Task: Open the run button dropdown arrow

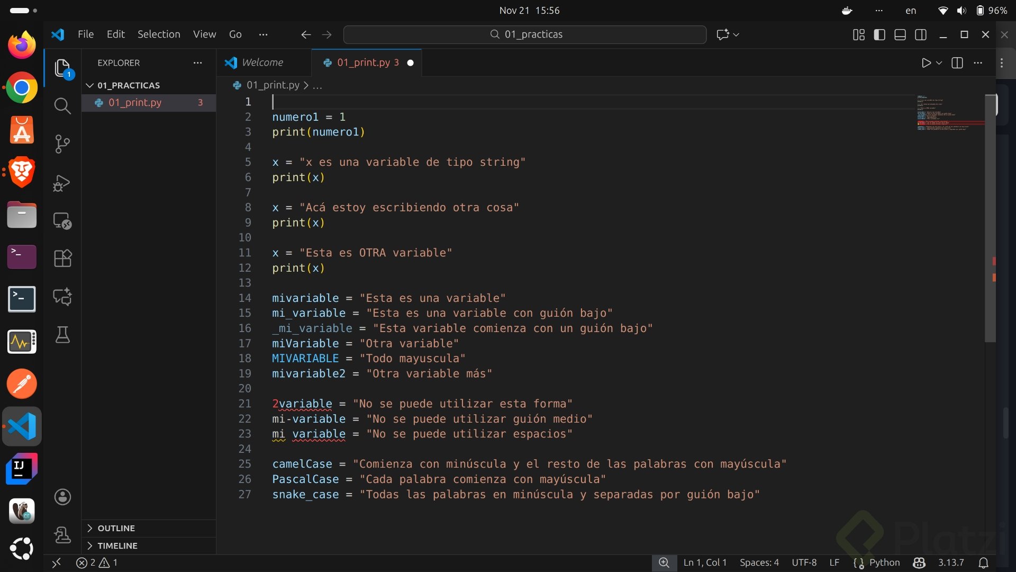Action: click(939, 63)
